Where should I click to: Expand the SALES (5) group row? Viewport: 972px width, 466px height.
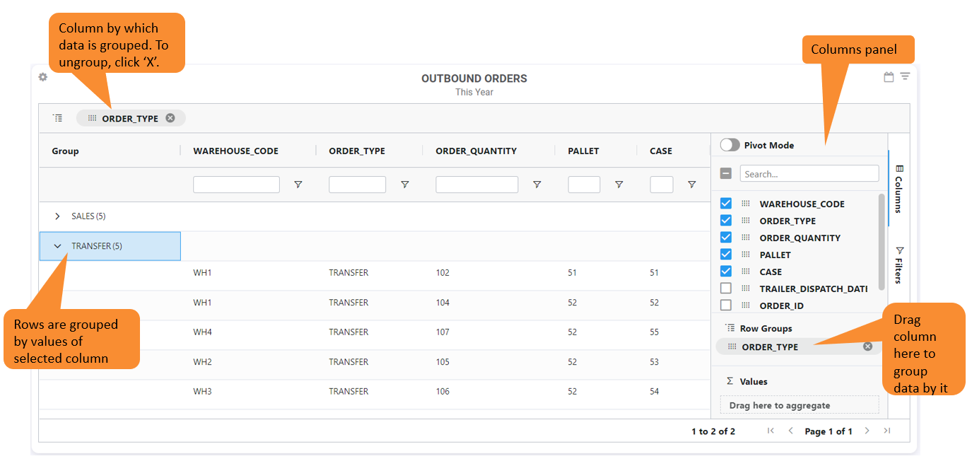(58, 216)
